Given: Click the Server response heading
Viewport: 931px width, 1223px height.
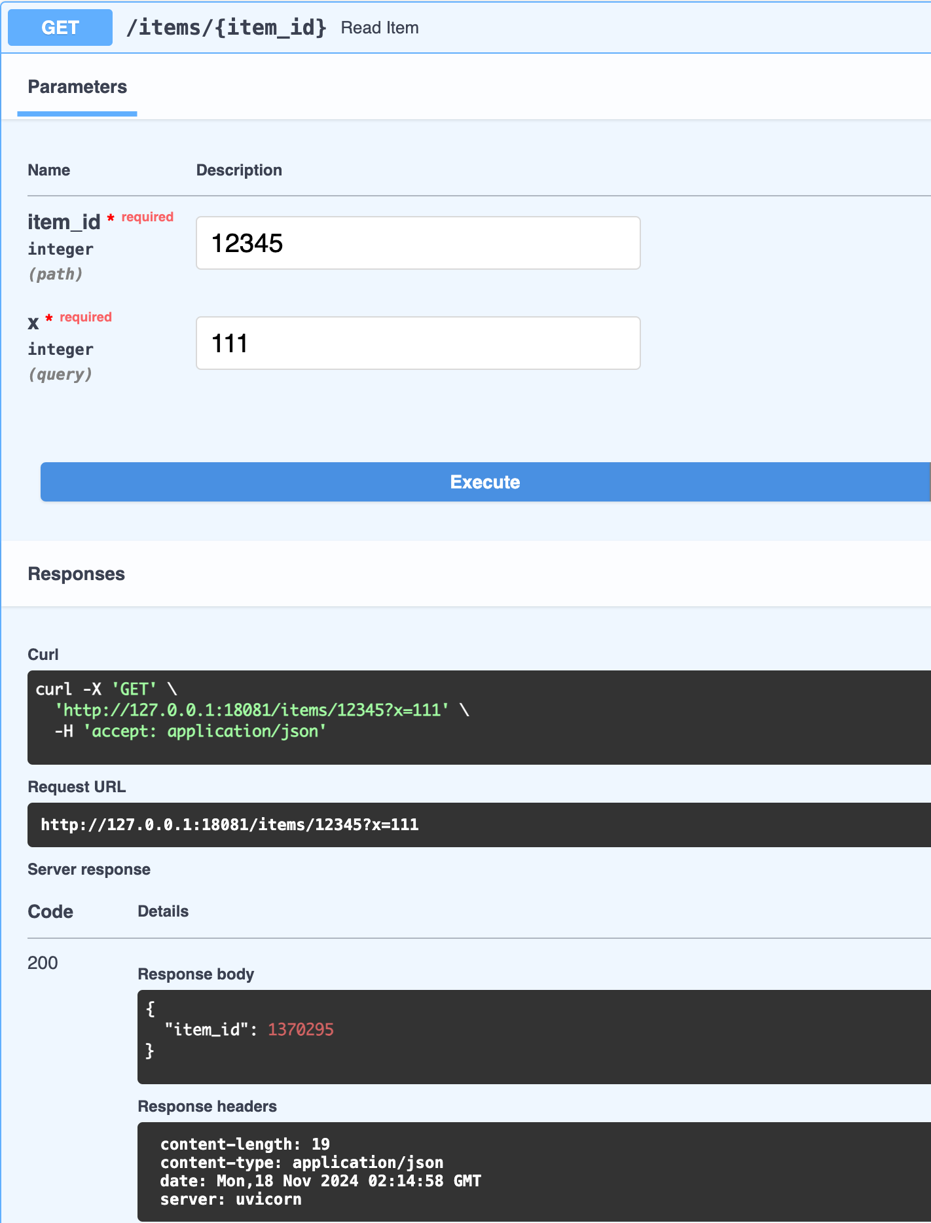Looking at the screenshot, I should point(89,869).
